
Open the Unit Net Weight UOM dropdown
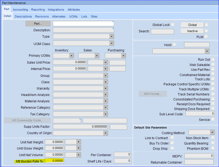click(79, 142)
